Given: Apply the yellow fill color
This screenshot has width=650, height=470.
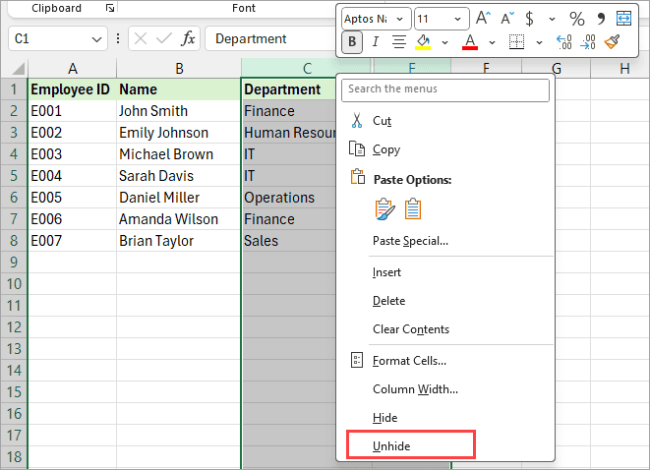Looking at the screenshot, I should pyautogui.click(x=424, y=42).
